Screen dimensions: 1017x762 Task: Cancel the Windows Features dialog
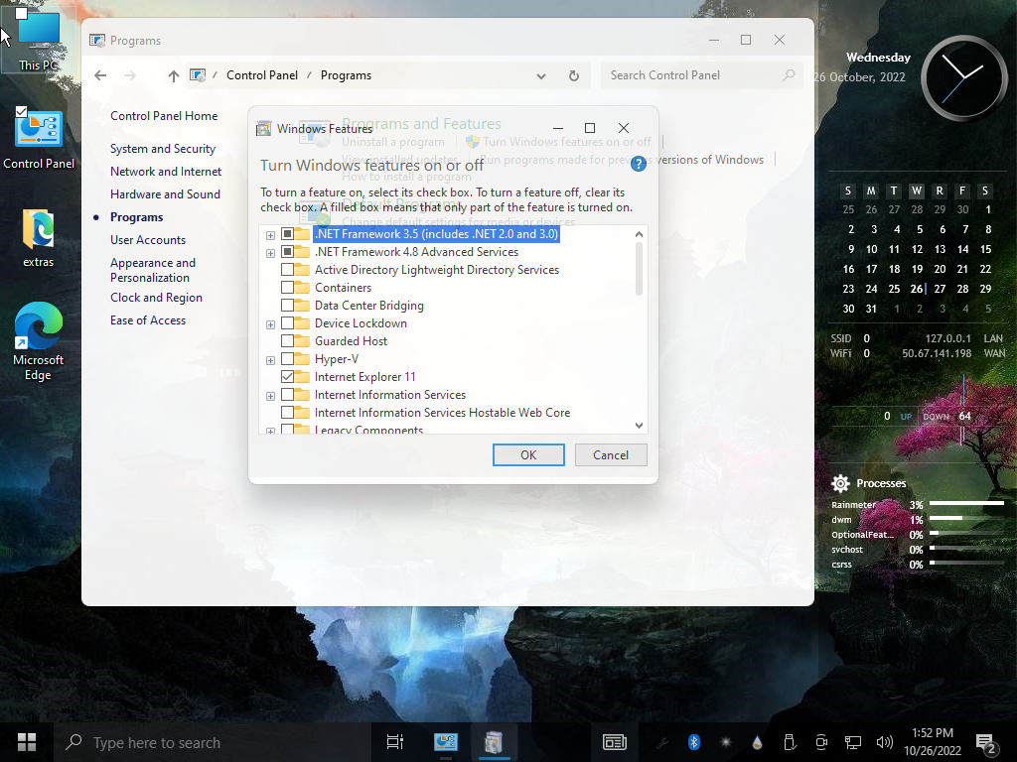[610, 454]
